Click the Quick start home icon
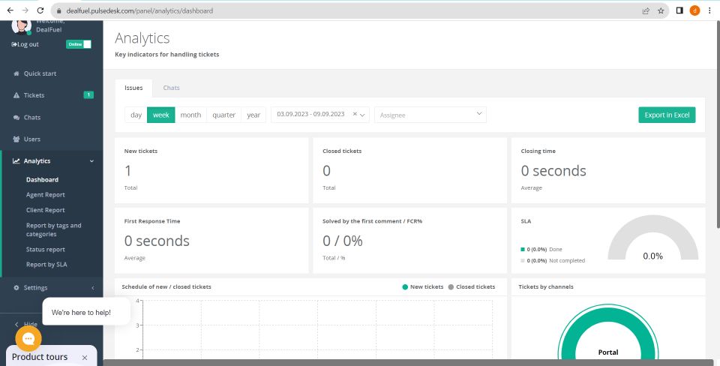The image size is (720, 366). click(16, 73)
